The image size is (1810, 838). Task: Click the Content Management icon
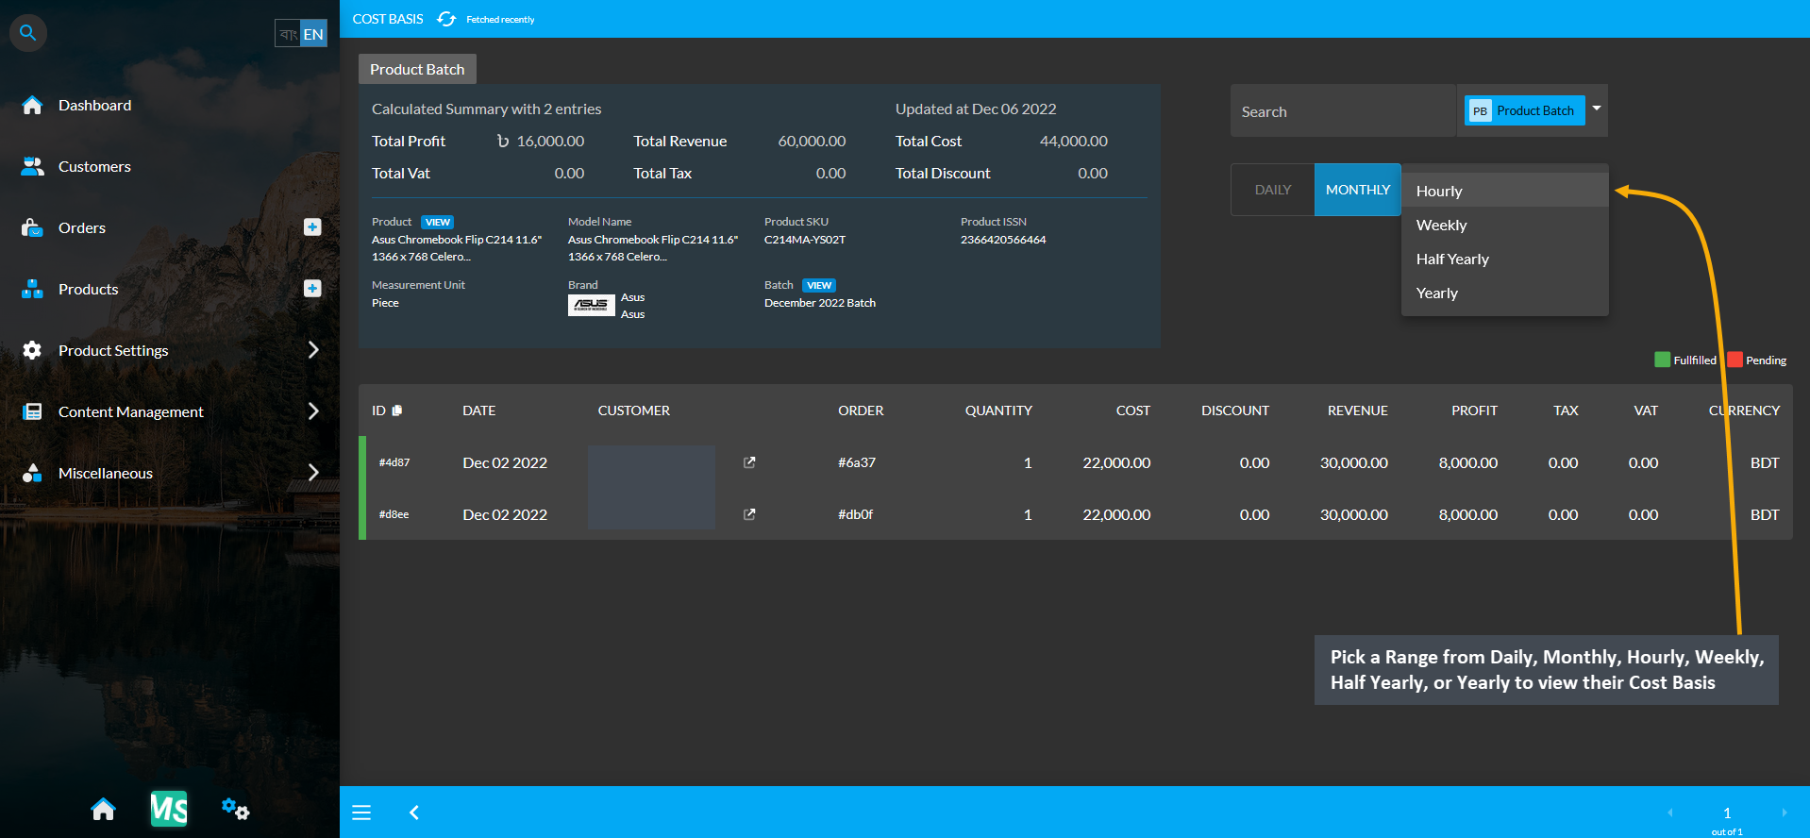point(32,411)
